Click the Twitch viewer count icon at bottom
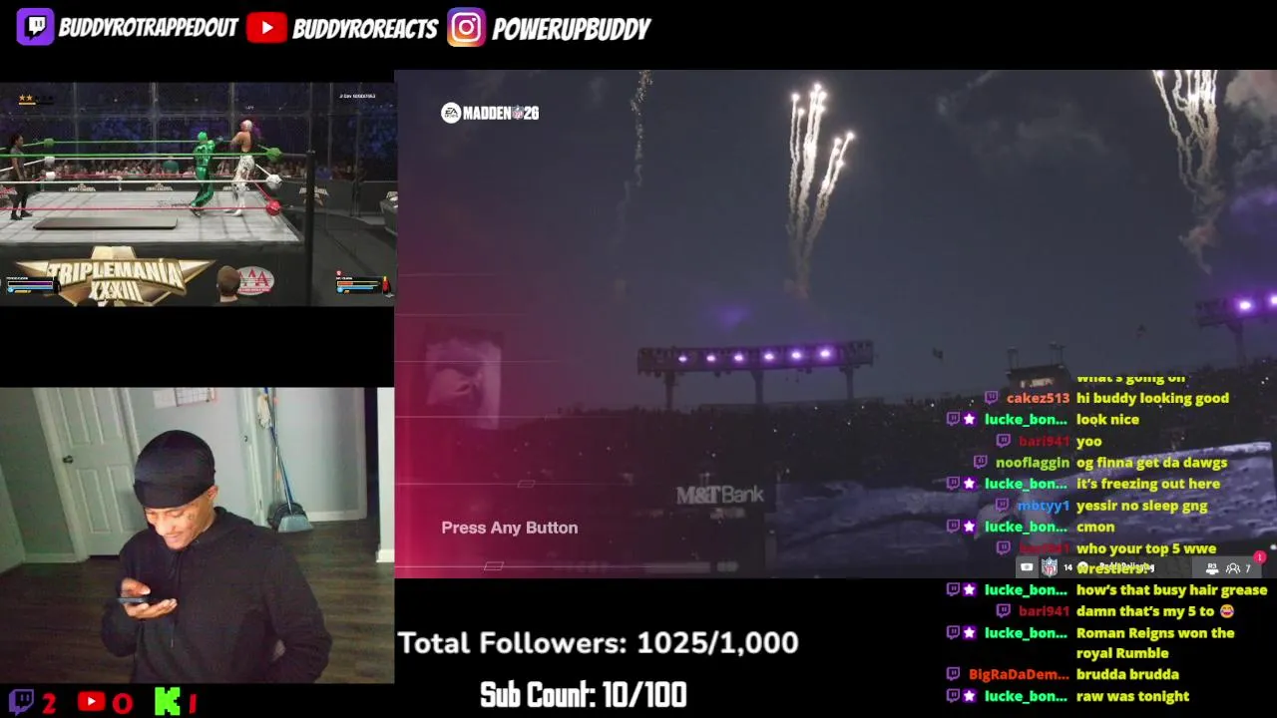The height and width of the screenshot is (718, 1277). [21, 702]
